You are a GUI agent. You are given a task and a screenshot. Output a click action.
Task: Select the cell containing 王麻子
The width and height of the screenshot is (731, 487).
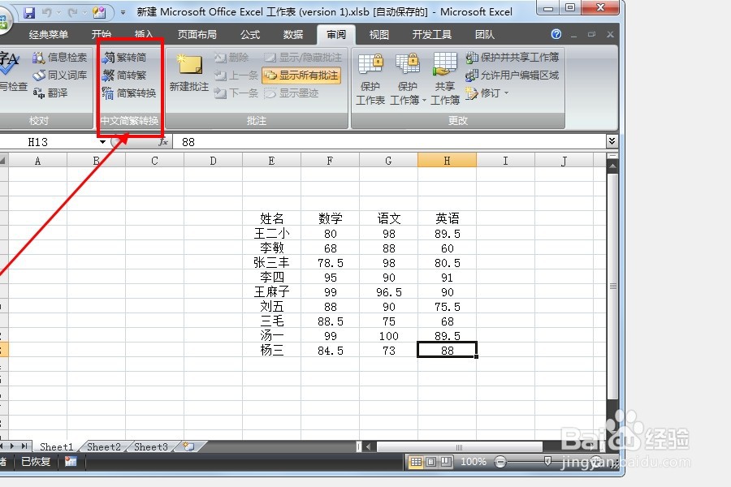click(x=272, y=291)
